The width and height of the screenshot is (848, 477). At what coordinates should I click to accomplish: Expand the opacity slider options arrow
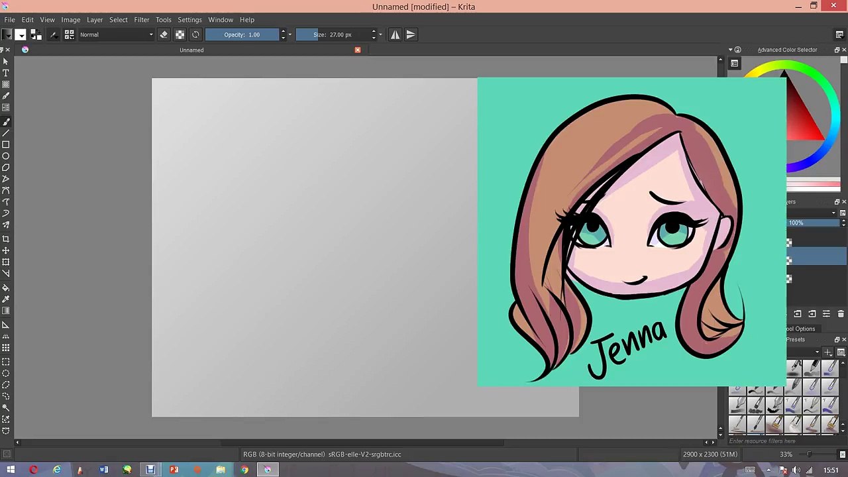[x=290, y=34]
